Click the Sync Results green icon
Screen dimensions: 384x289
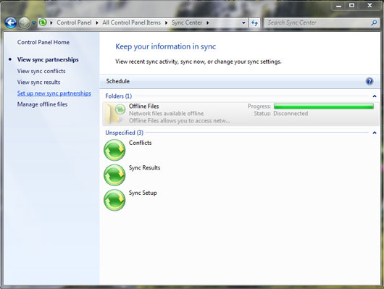point(114,175)
